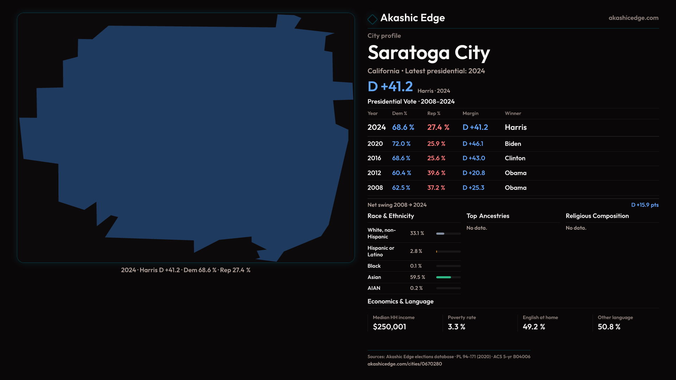Click the Akashic Edge diamond logo icon
The width and height of the screenshot is (676, 380).
tap(372, 19)
